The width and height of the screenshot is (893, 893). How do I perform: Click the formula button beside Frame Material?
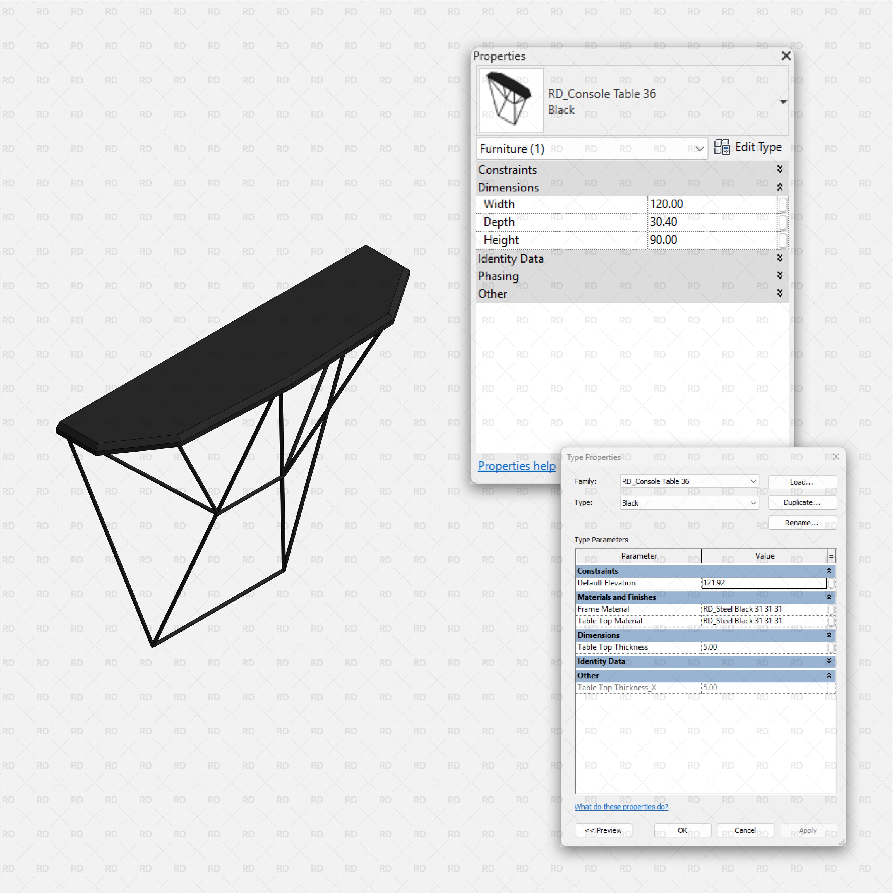tap(831, 609)
